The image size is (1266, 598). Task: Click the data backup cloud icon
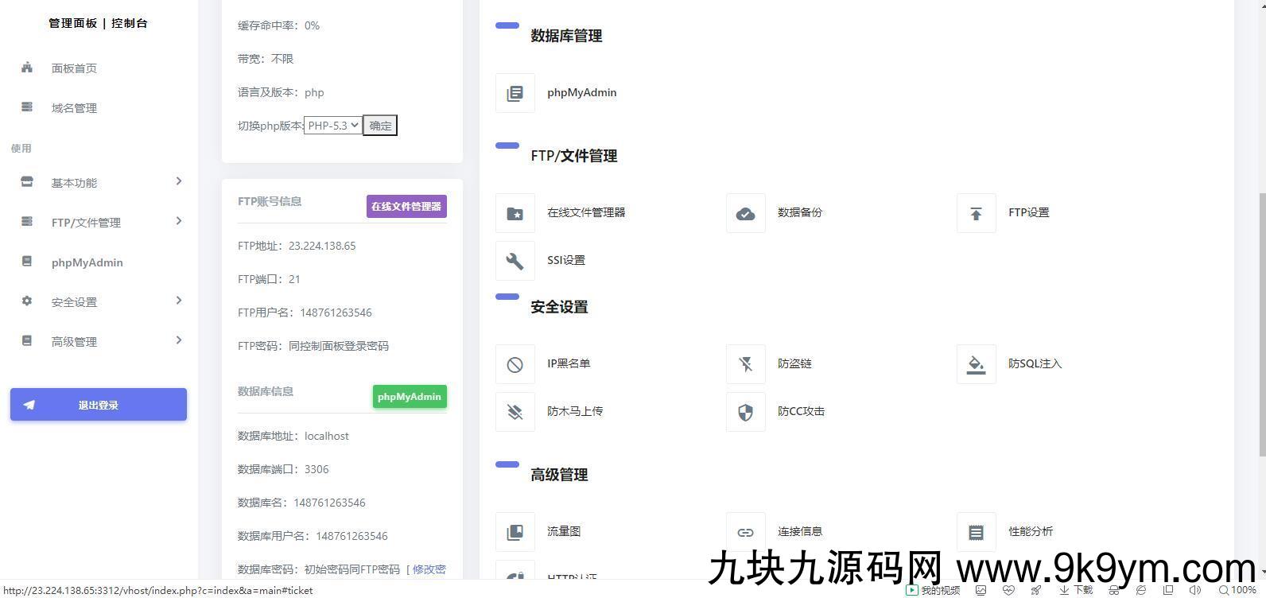(745, 213)
